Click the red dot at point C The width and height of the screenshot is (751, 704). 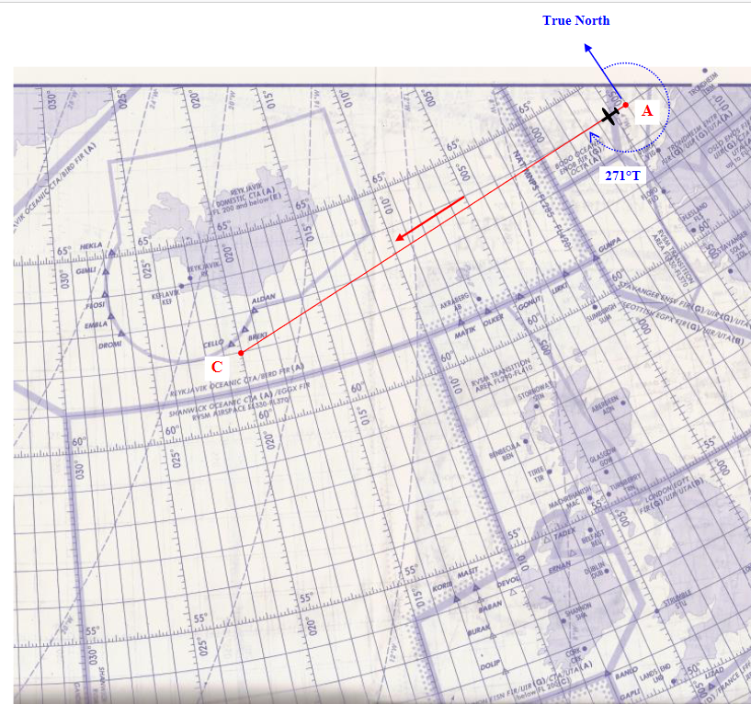point(241,353)
